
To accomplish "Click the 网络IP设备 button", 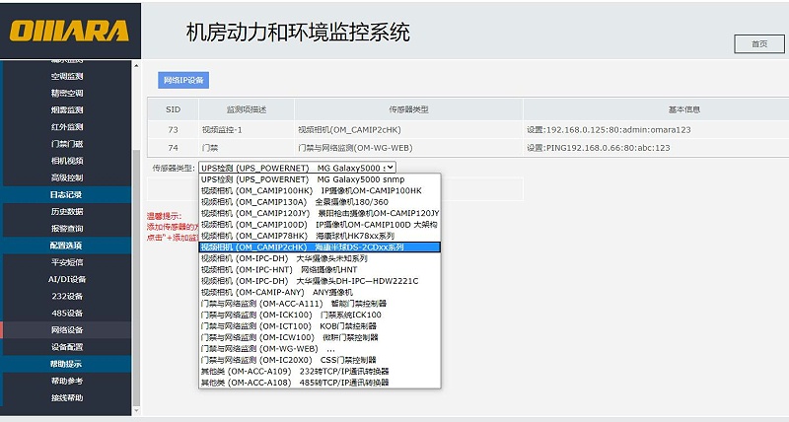I will tap(183, 80).
